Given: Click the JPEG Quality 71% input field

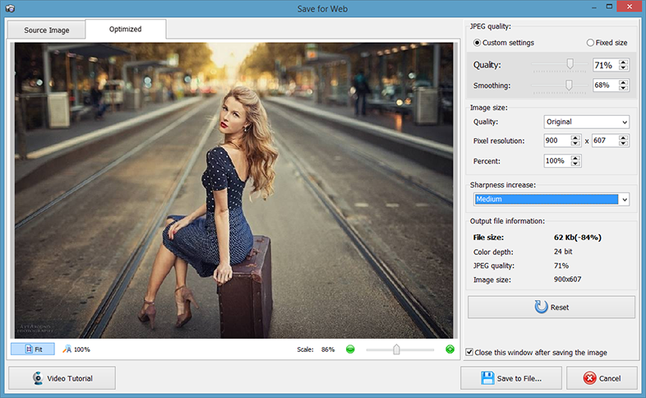Looking at the screenshot, I should [x=605, y=65].
